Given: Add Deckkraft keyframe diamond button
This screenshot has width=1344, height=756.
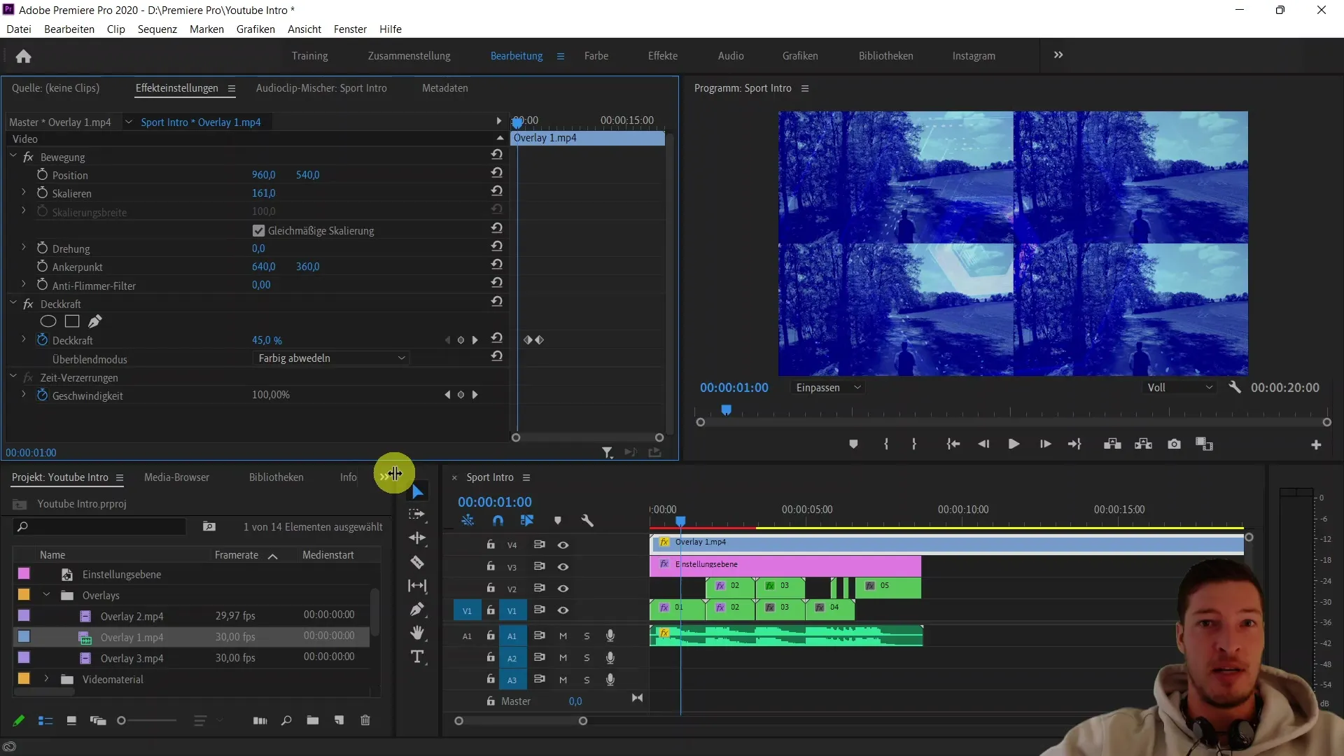Looking at the screenshot, I should [x=461, y=340].
